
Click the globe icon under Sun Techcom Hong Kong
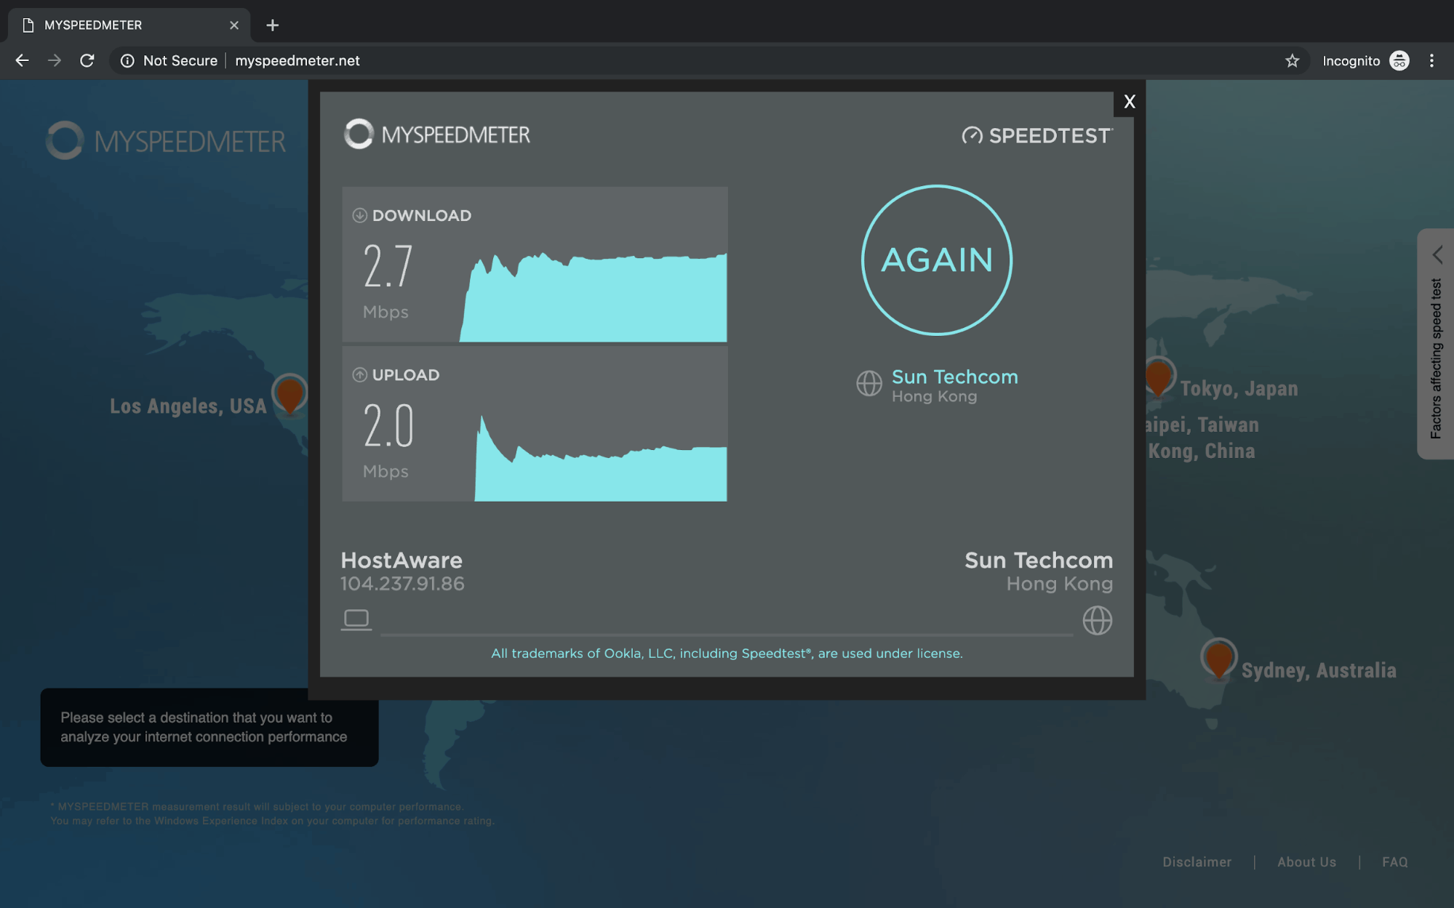[x=1097, y=621]
